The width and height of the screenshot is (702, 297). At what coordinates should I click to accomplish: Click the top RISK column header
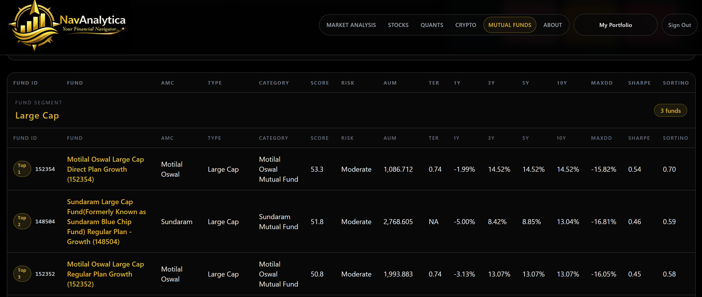[348, 83]
